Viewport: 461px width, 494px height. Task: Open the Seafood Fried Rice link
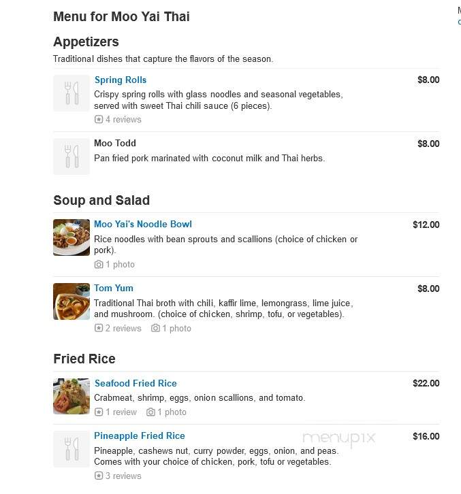click(136, 383)
